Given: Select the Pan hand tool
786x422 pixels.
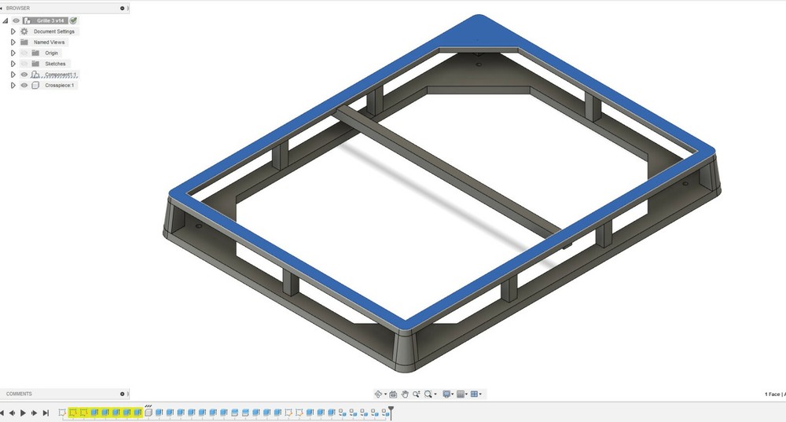Looking at the screenshot, I should point(405,394).
